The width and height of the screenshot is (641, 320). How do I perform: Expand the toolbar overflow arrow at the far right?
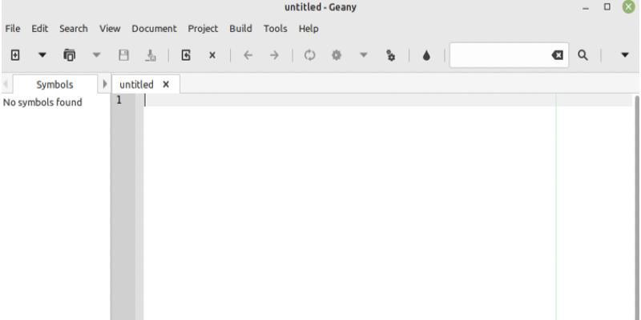(625, 55)
